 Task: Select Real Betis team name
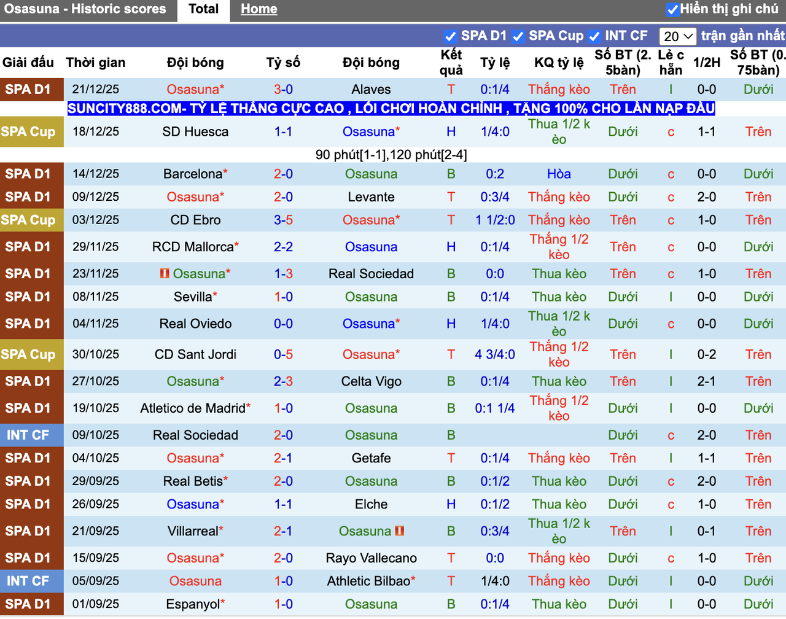click(192, 481)
